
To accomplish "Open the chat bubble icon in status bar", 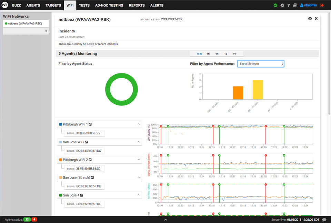I will (324, 220).
